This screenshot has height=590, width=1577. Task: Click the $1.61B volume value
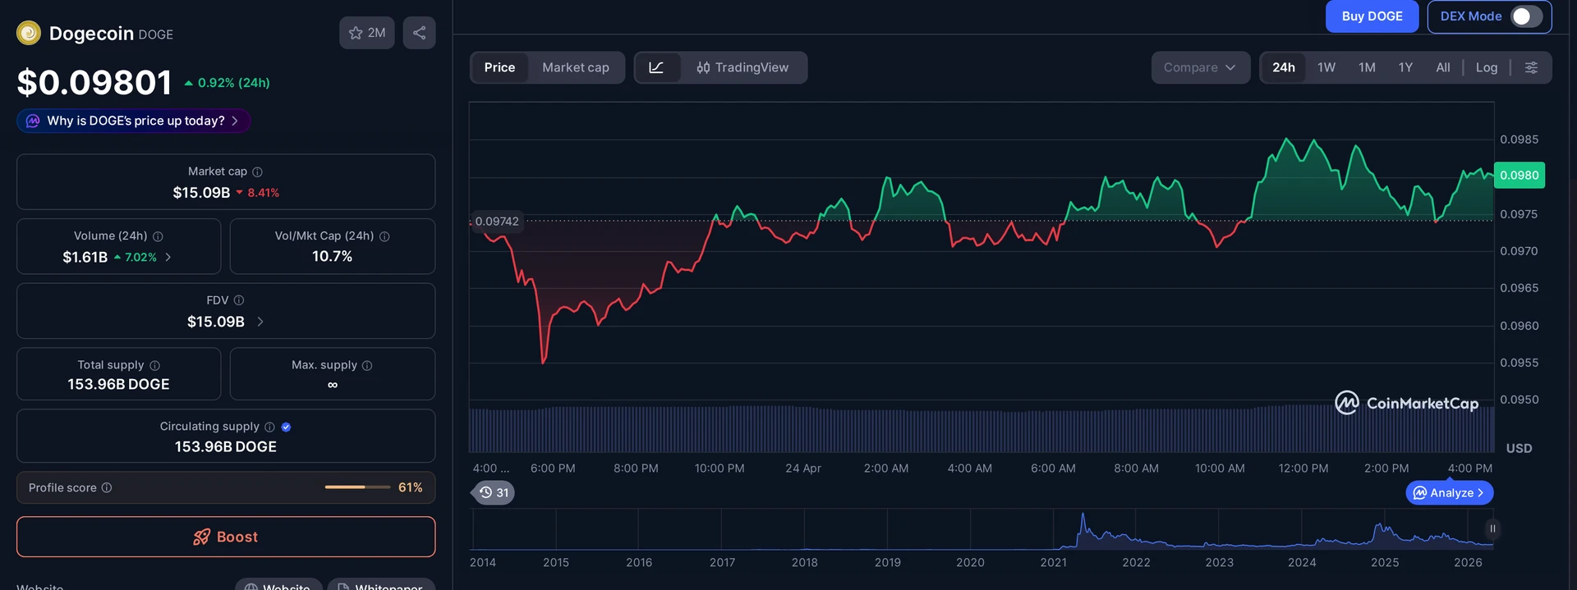pos(85,257)
